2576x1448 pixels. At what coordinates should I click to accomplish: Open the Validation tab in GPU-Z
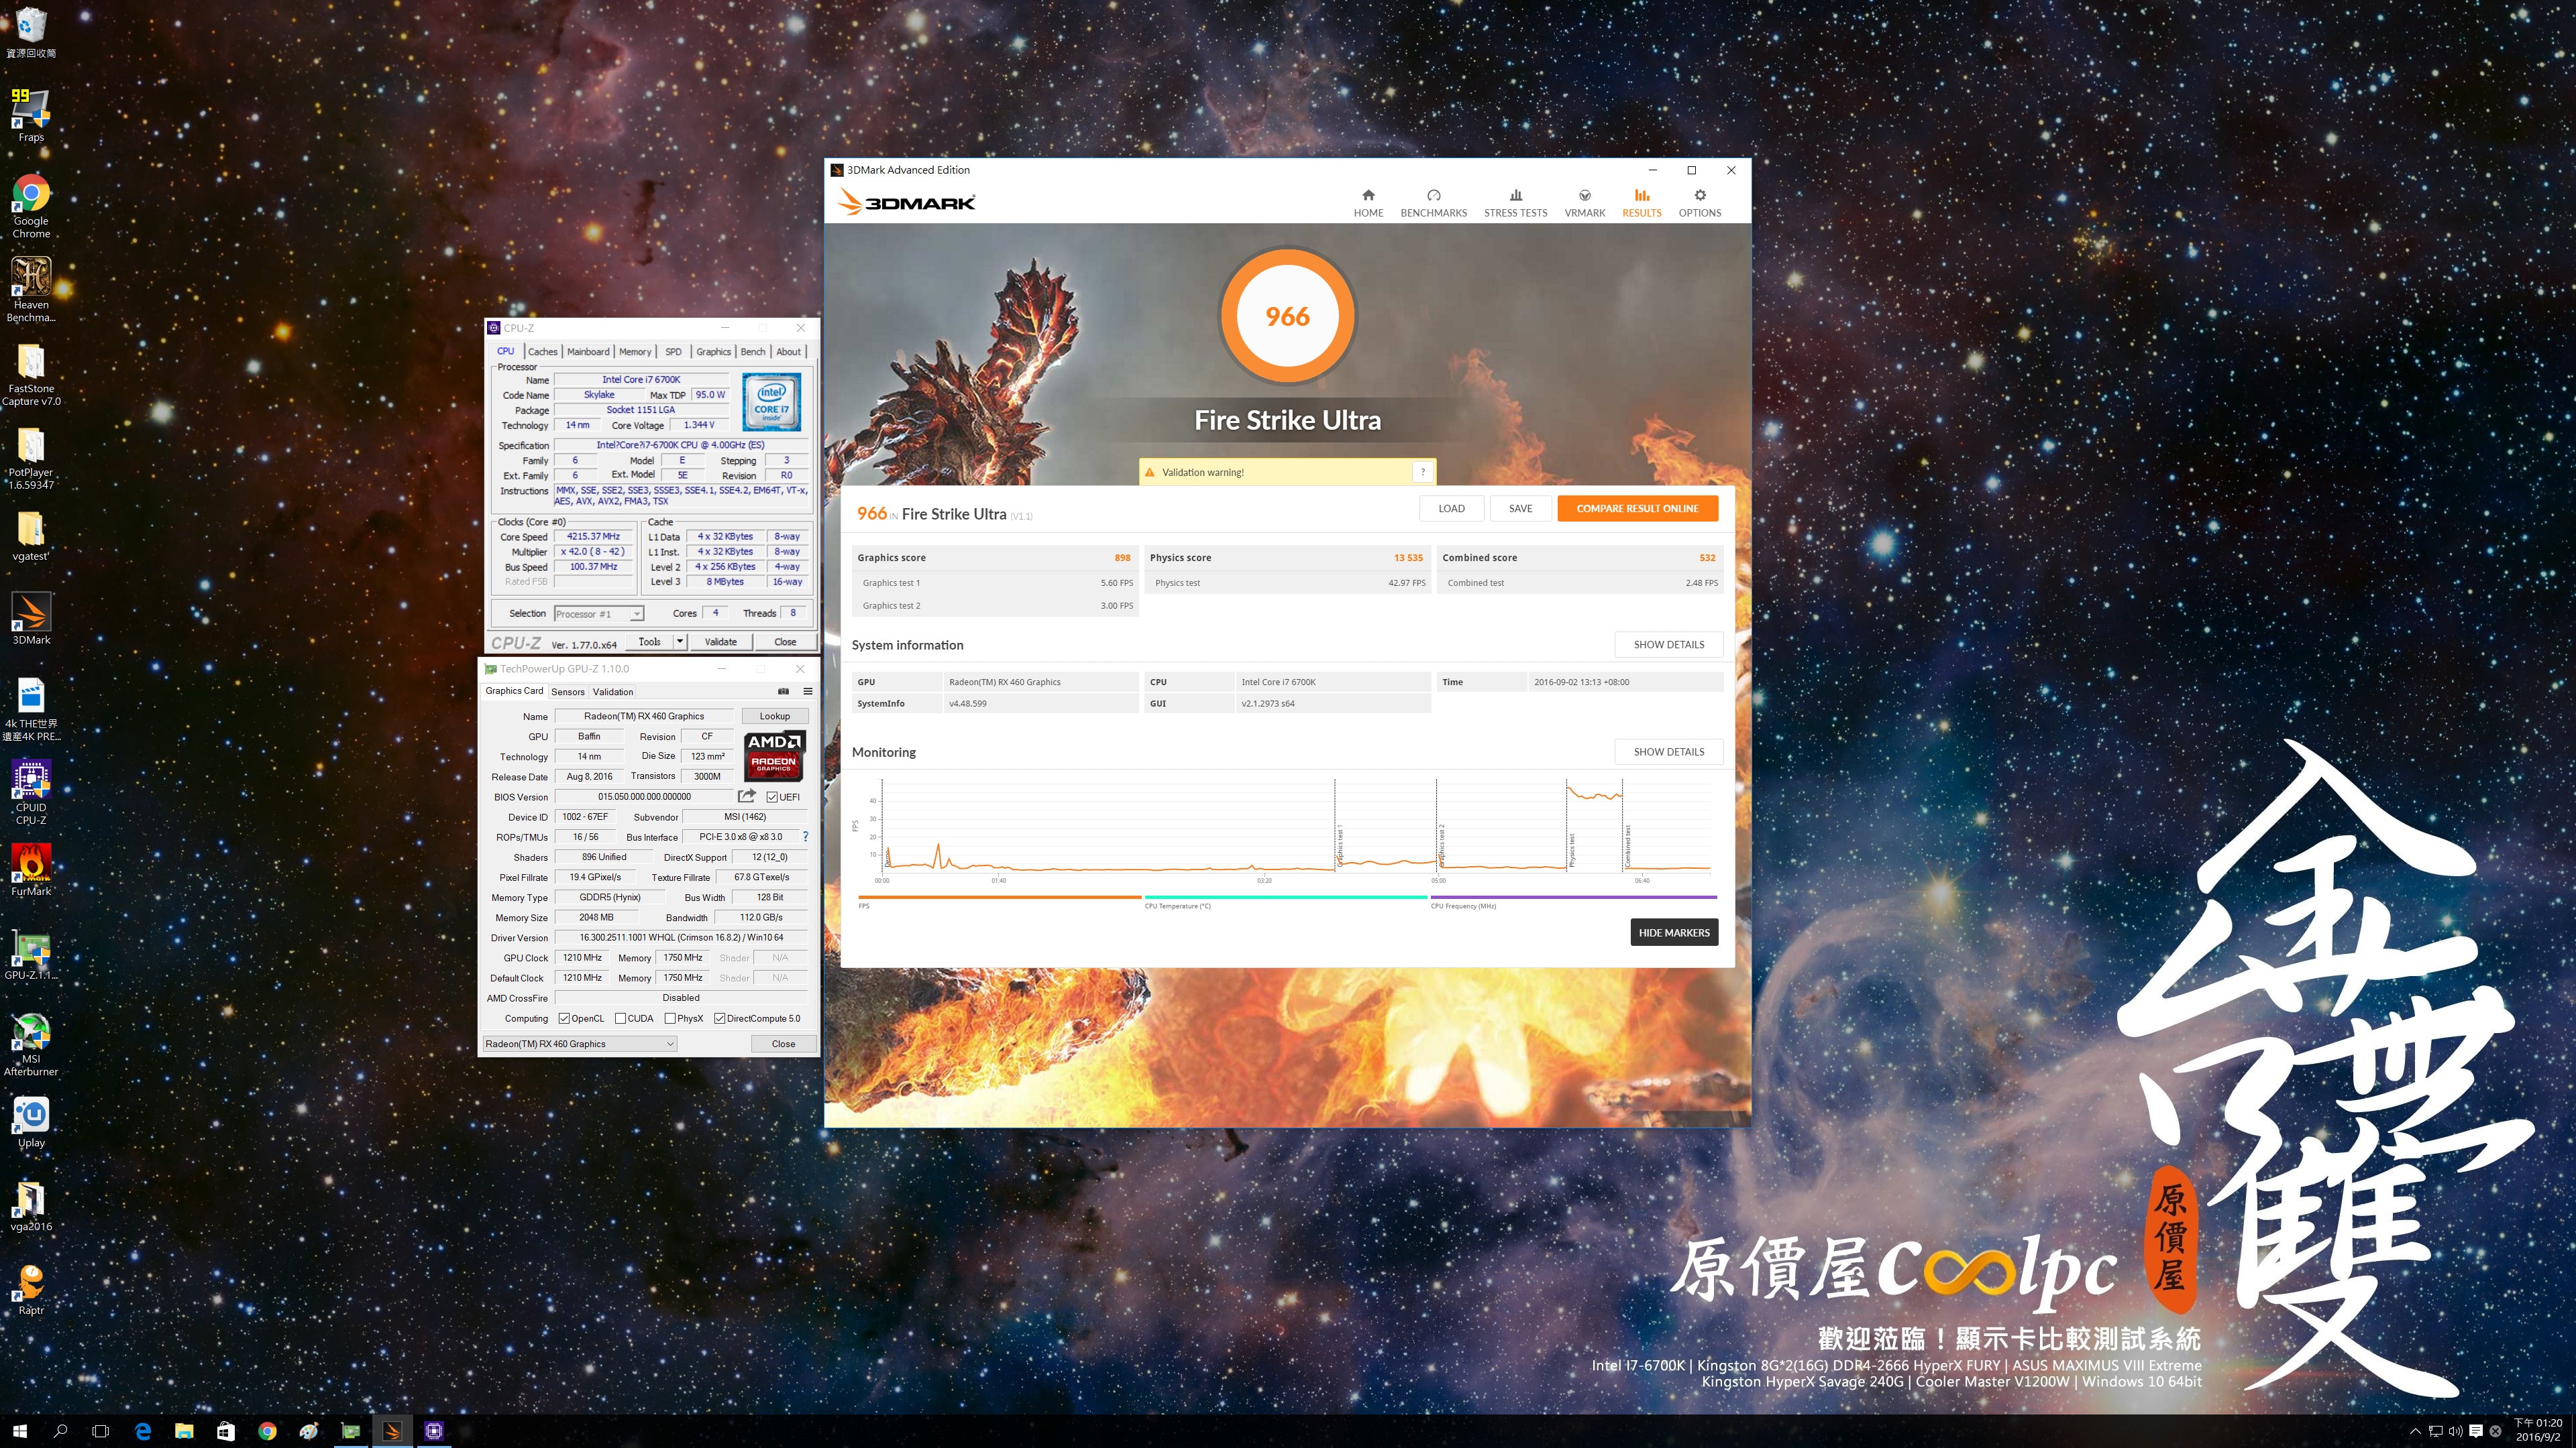click(x=612, y=692)
